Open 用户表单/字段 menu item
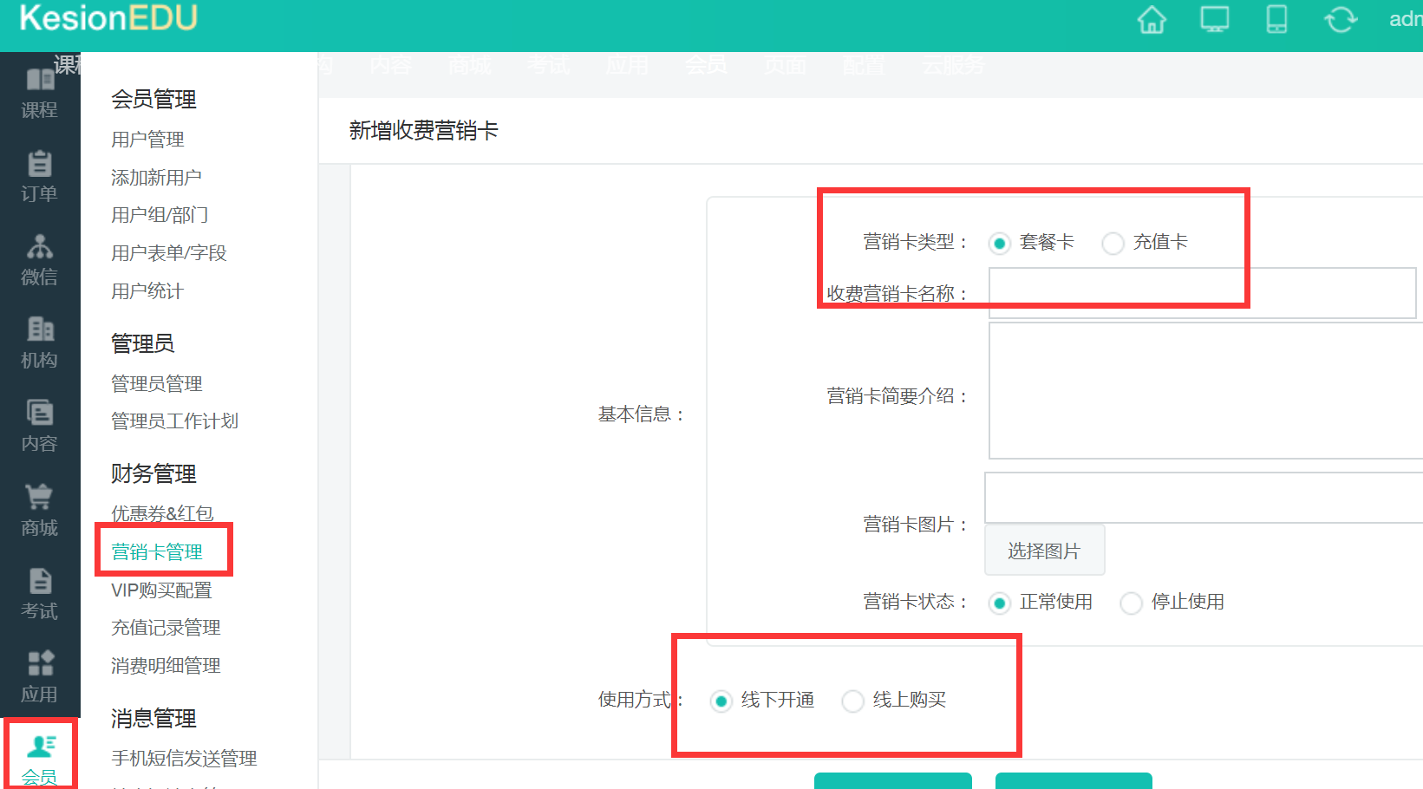Viewport: 1423px width, 789px height. click(168, 253)
